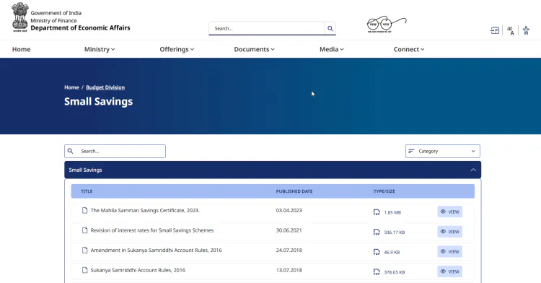Screen dimensions: 541x283
Task: Click the skip to main content icon
Action: (495, 31)
